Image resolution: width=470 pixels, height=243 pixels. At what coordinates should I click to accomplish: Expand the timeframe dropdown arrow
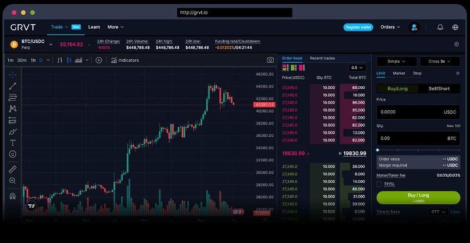(48, 60)
